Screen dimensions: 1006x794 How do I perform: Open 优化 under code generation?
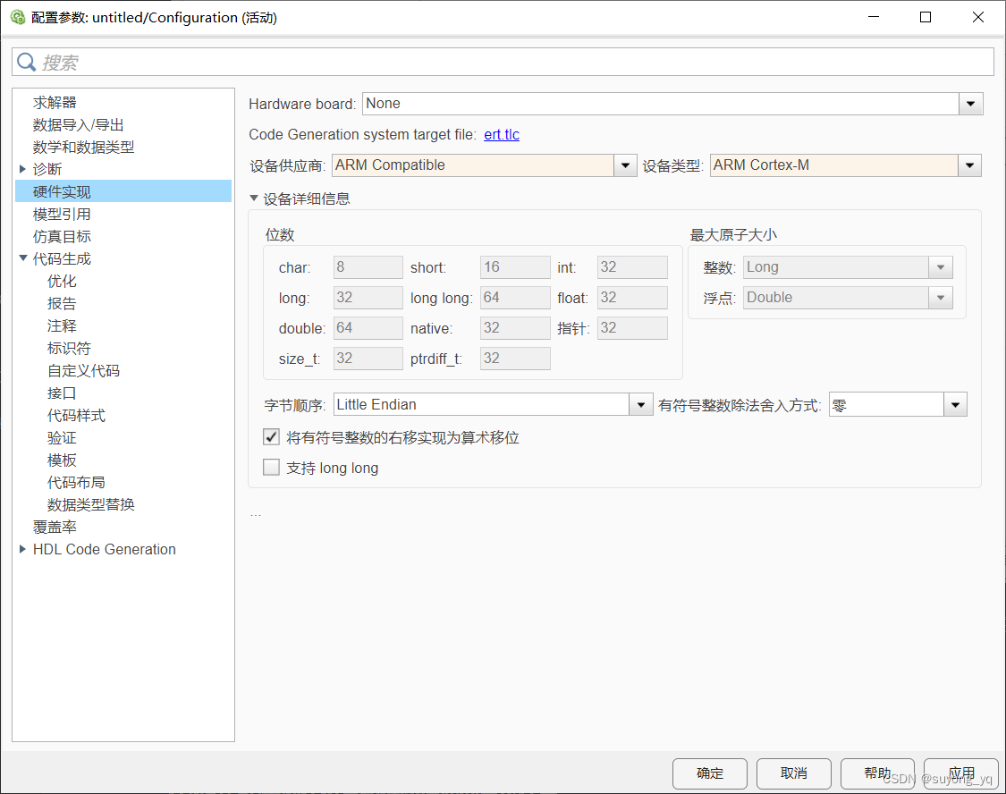point(62,281)
